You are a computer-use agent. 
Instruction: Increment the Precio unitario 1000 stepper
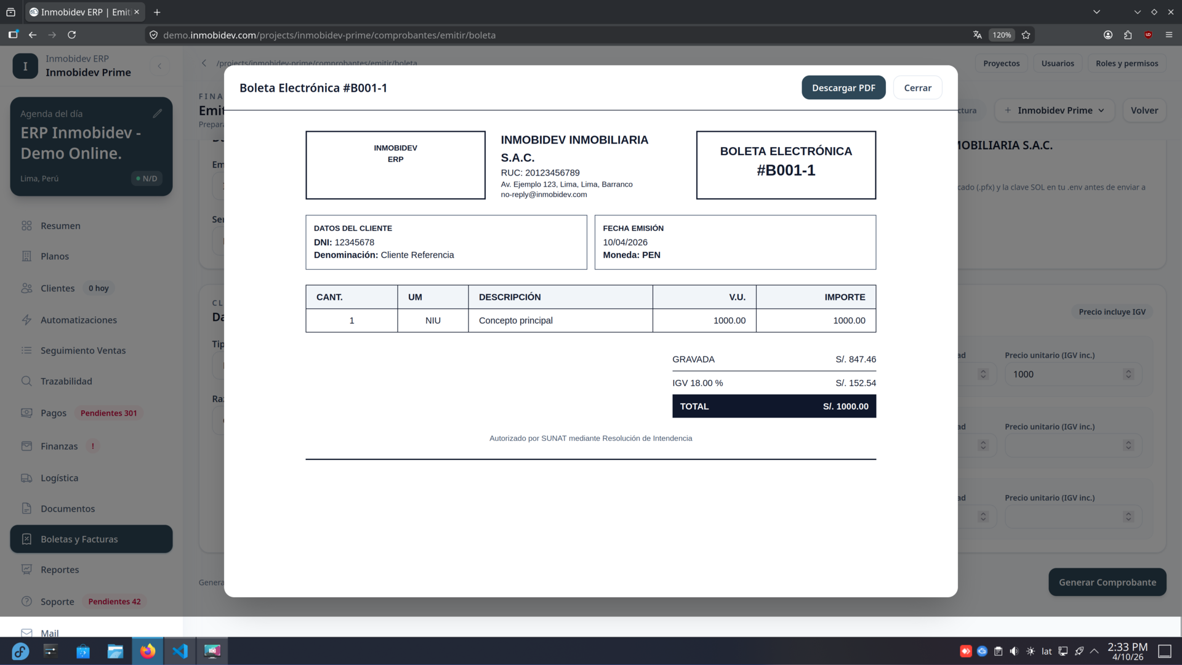[x=1128, y=371]
